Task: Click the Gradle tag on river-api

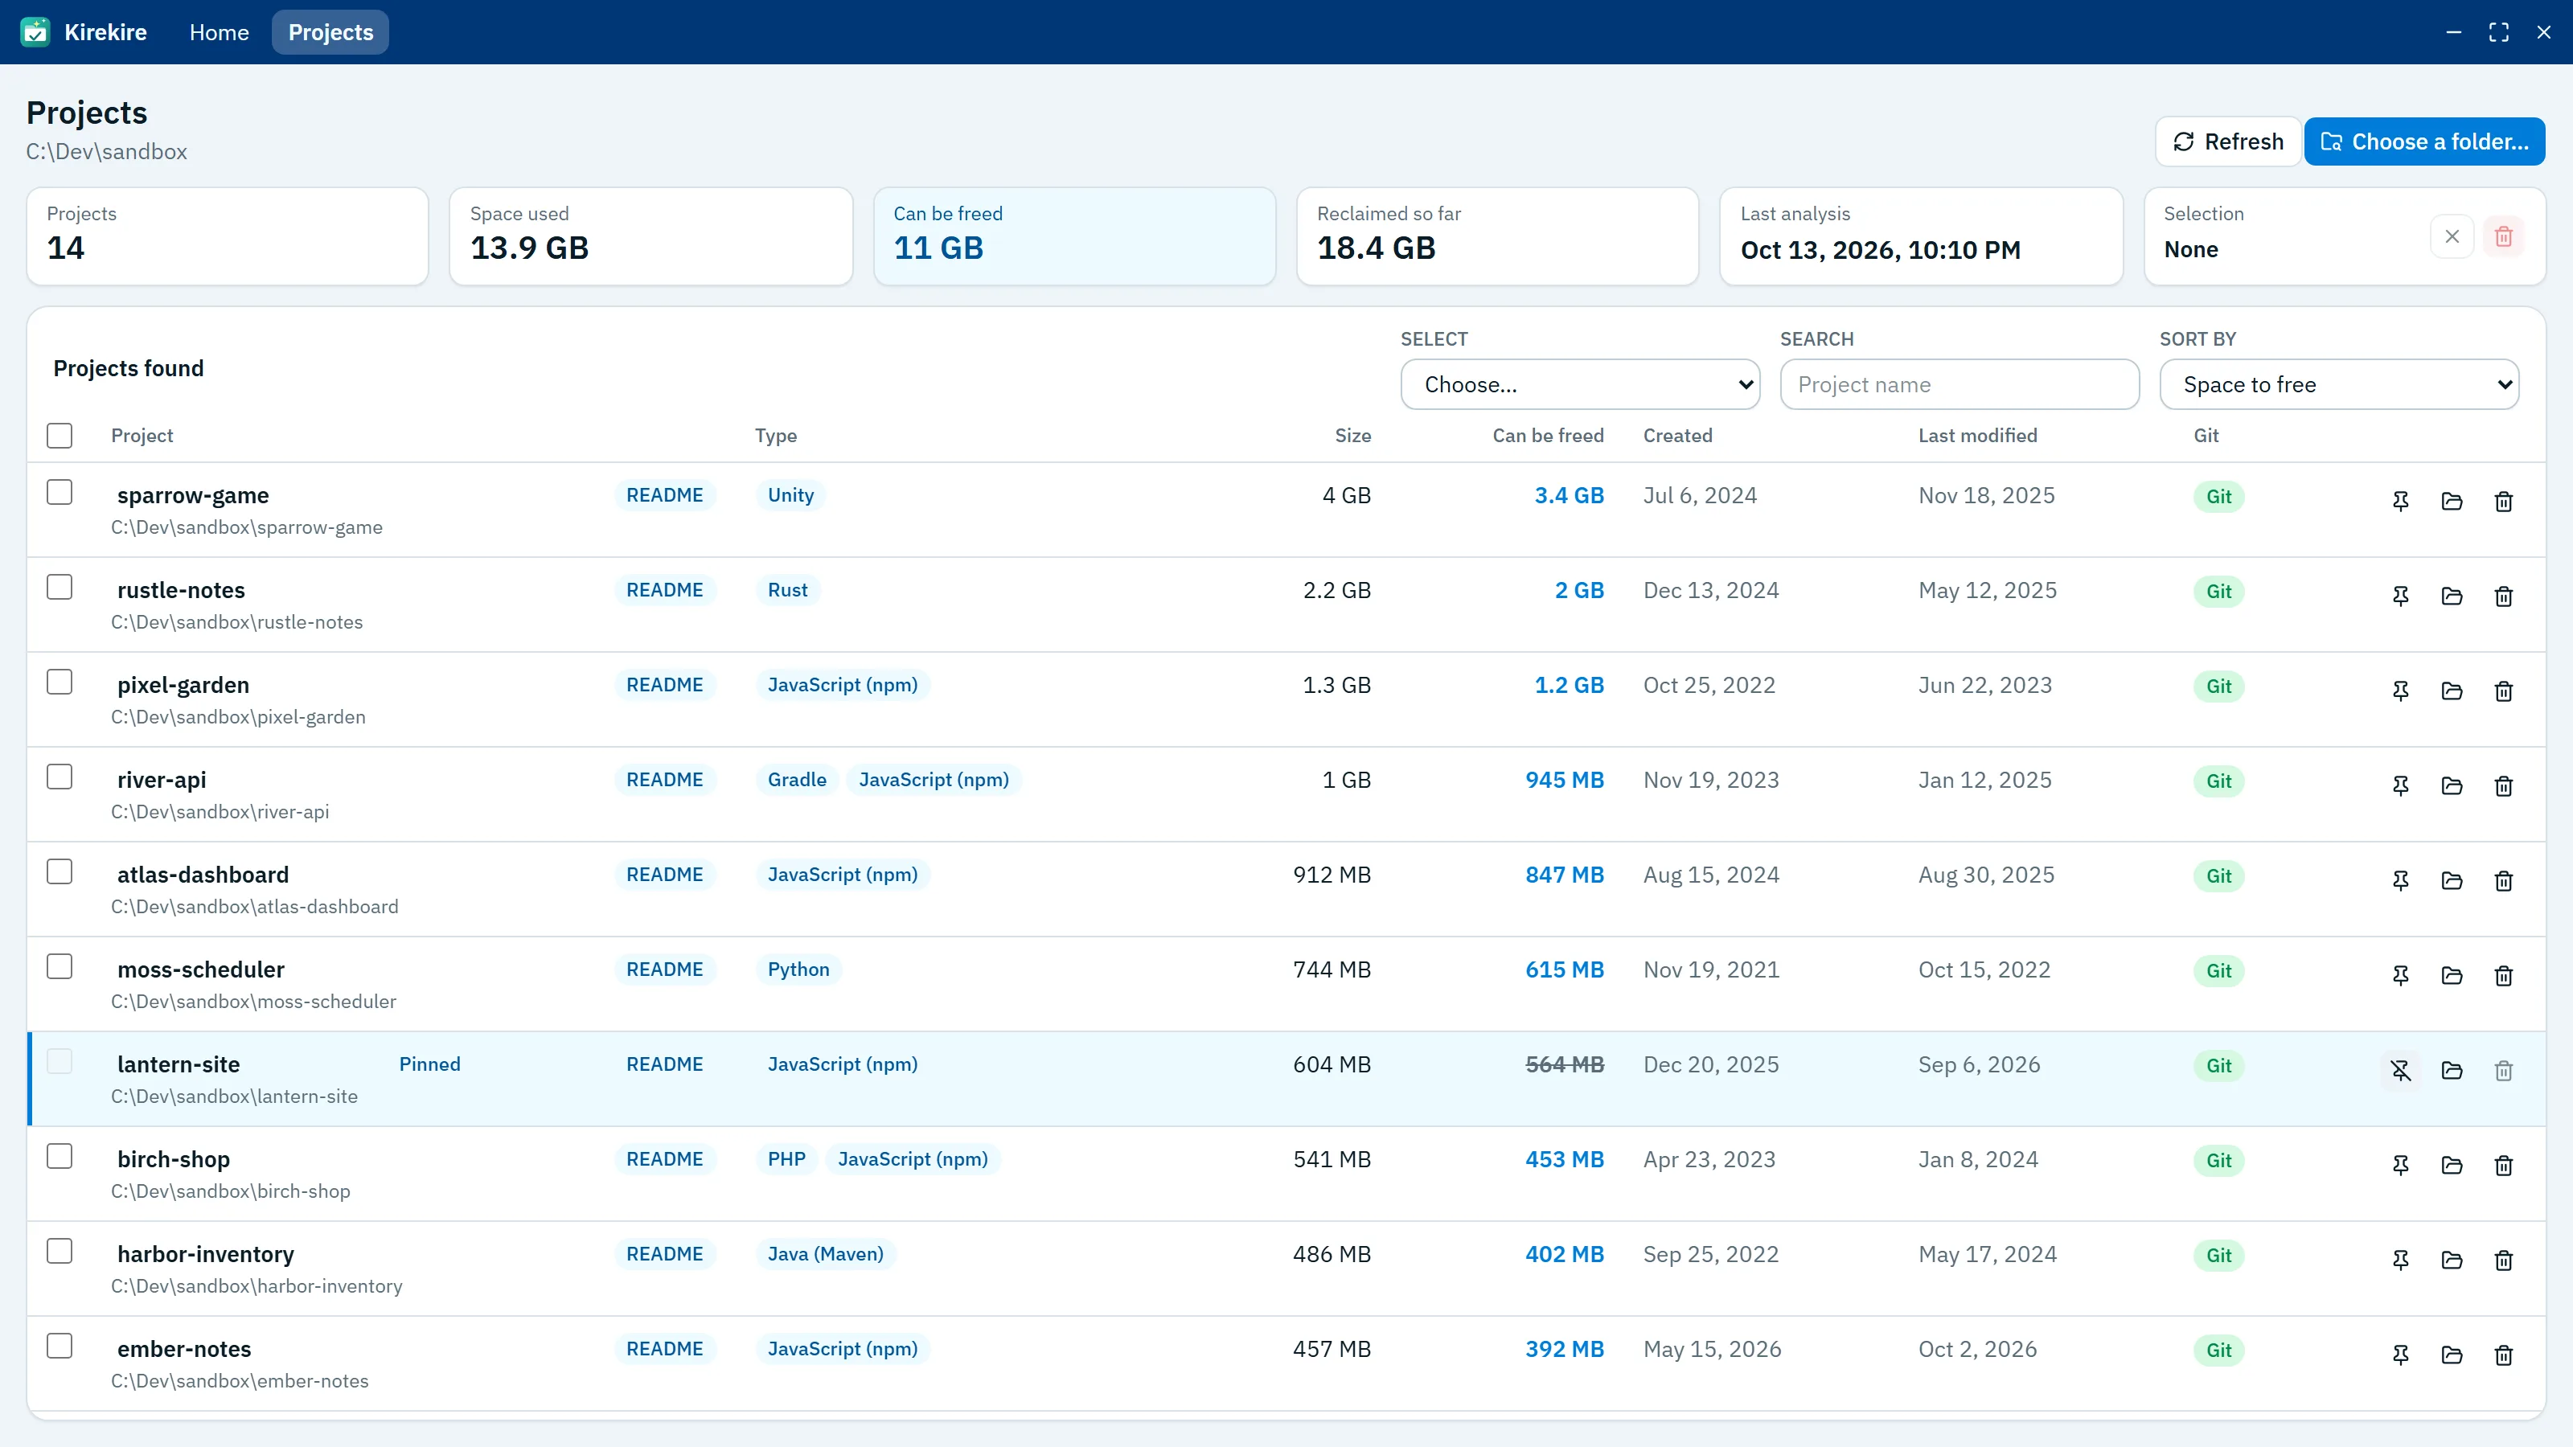Action: [796, 780]
